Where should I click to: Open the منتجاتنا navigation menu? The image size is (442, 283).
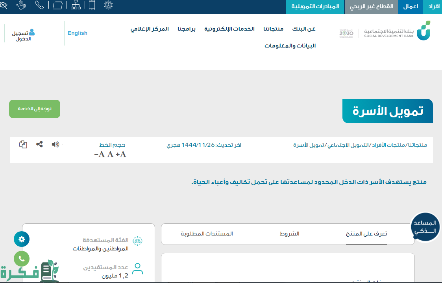[273, 29]
